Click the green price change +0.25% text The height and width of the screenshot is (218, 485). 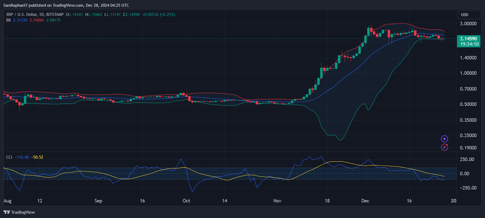pos(167,15)
